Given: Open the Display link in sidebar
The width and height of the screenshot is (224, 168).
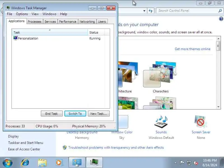Looking at the screenshot, I should coord(13,136).
